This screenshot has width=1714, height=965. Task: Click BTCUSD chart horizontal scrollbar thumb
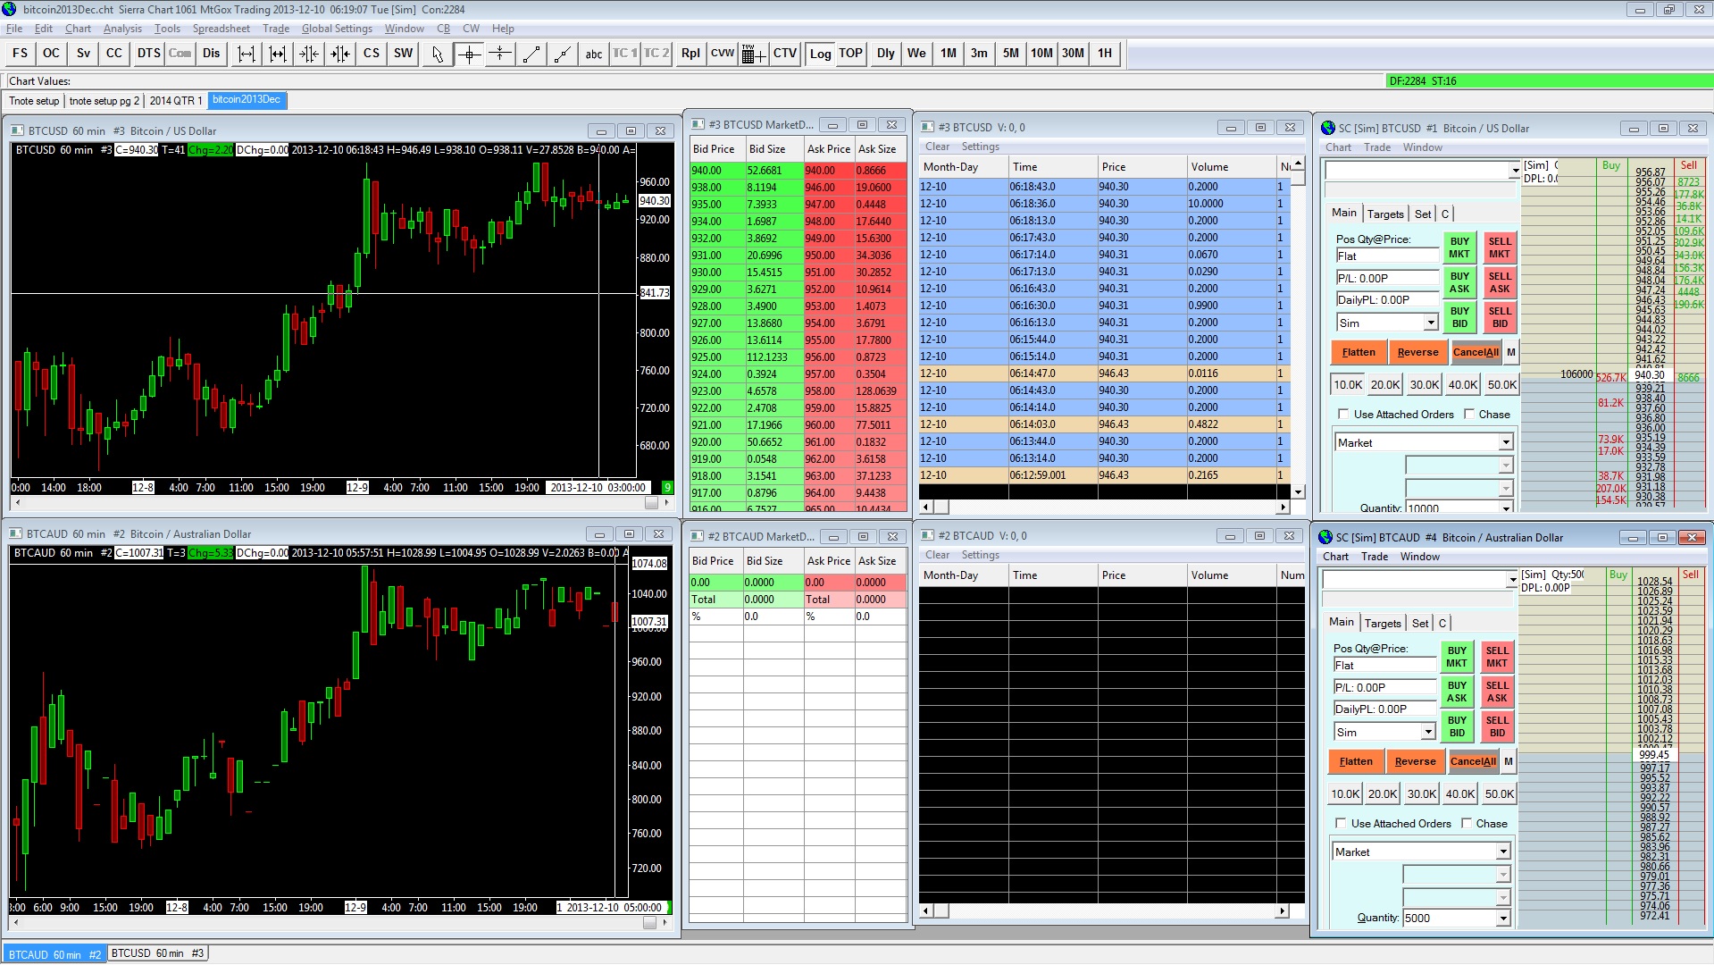pyautogui.click(x=652, y=503)
